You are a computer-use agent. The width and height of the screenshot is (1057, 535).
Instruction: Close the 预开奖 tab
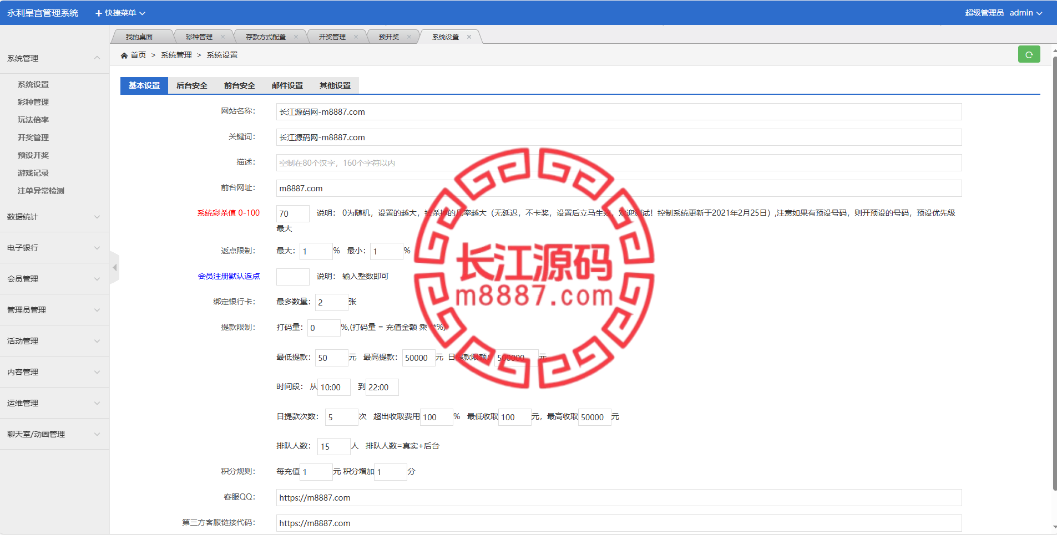click(409, 37)
